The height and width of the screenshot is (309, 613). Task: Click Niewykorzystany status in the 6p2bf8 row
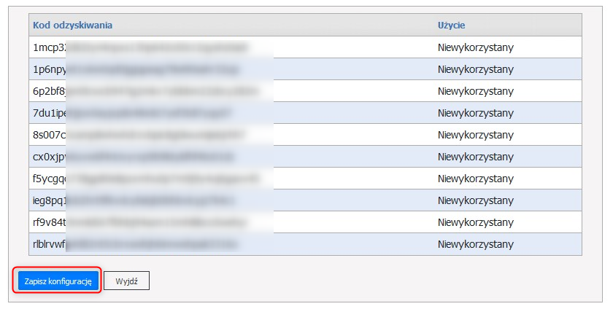point(476,91)
